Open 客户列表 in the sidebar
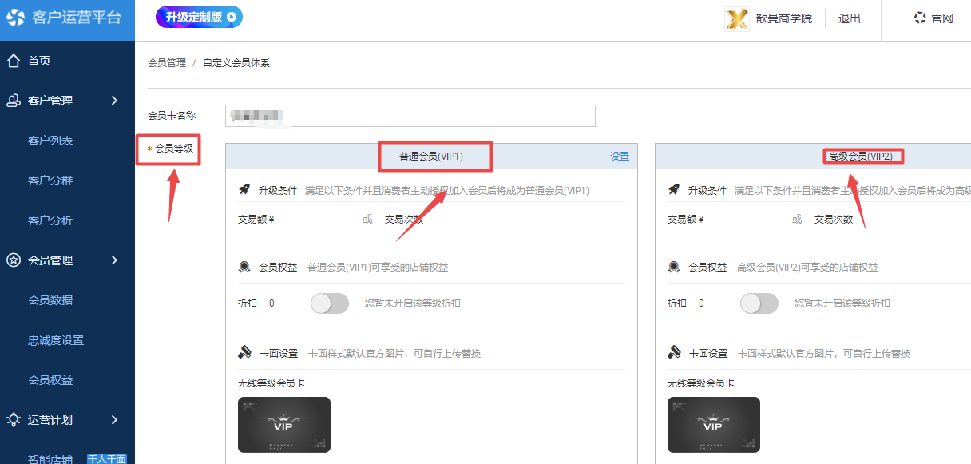This screenshot has height=464, width=971. coord(50,141)
